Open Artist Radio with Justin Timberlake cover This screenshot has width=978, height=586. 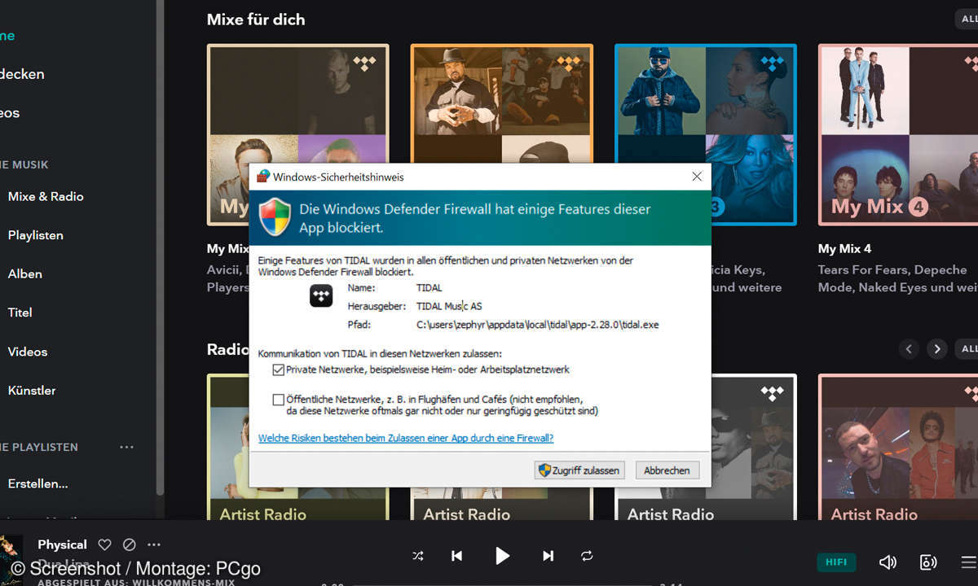coord(898,448)
